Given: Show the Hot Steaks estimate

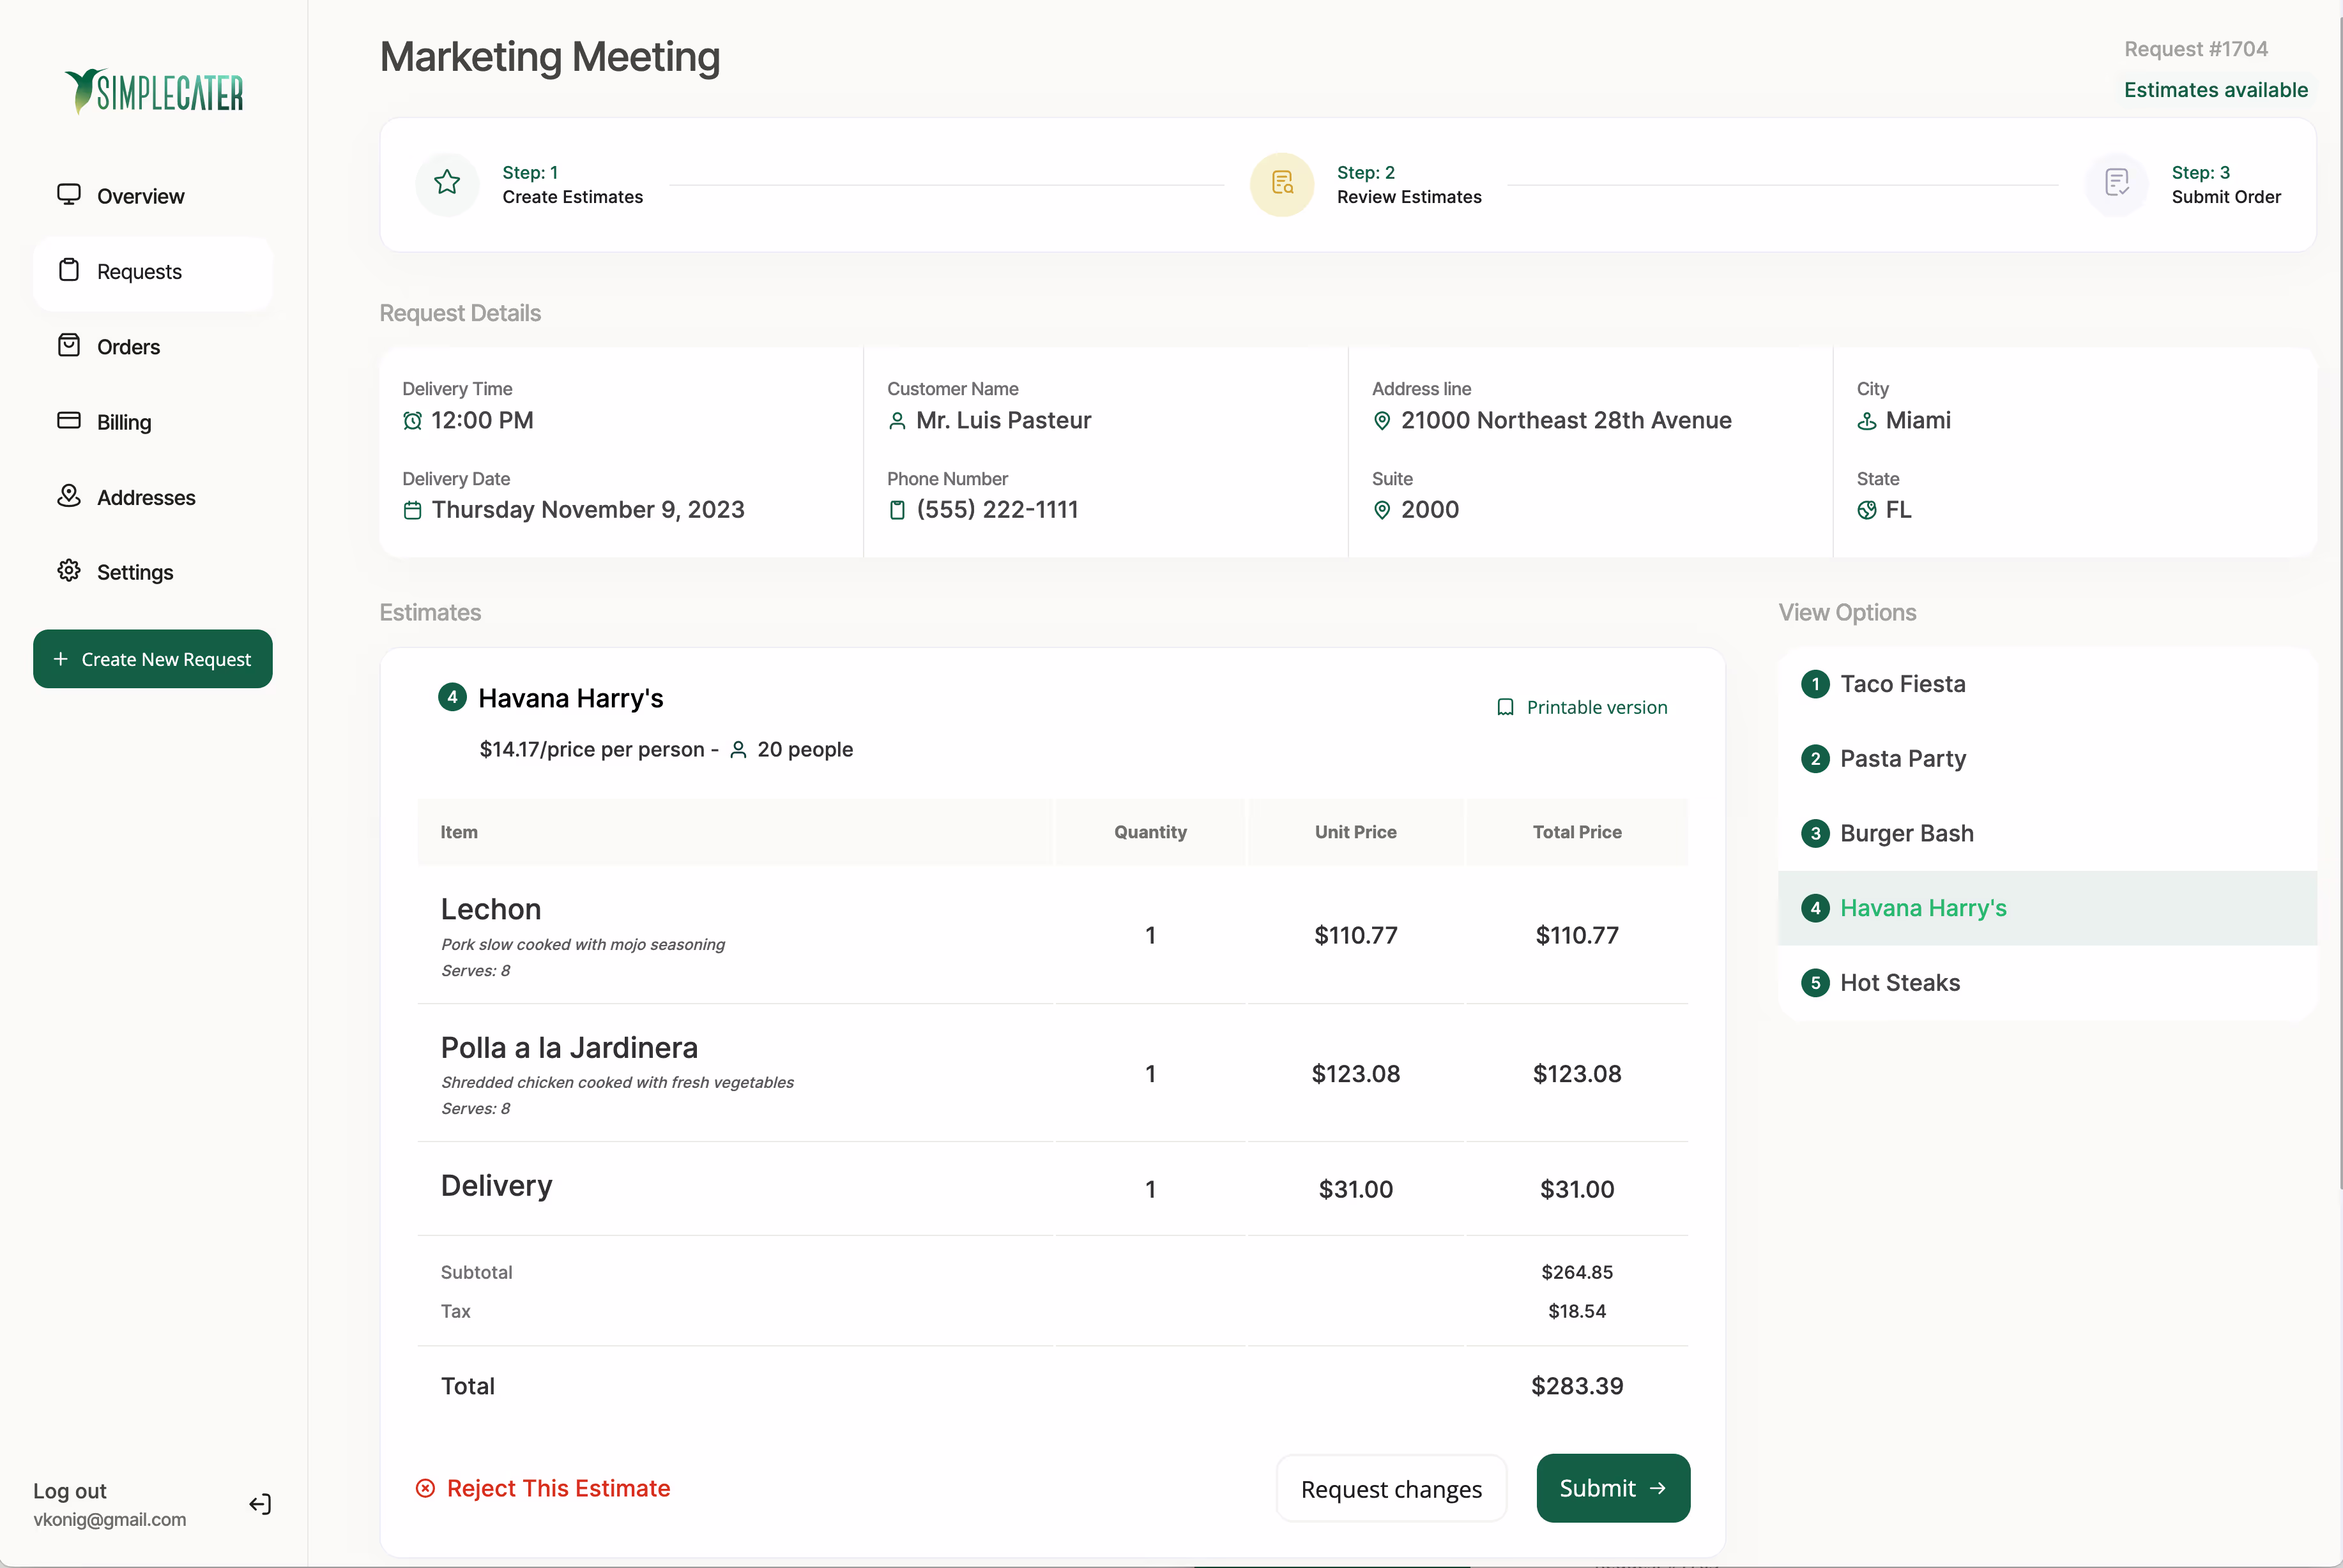Looking at the screenshot, I should [x=1899, y=983].
